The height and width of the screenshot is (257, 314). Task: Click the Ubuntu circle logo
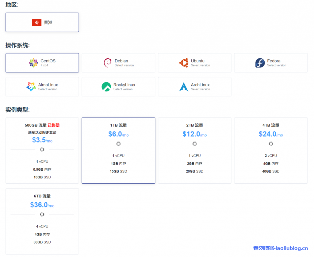coord(184,63)
